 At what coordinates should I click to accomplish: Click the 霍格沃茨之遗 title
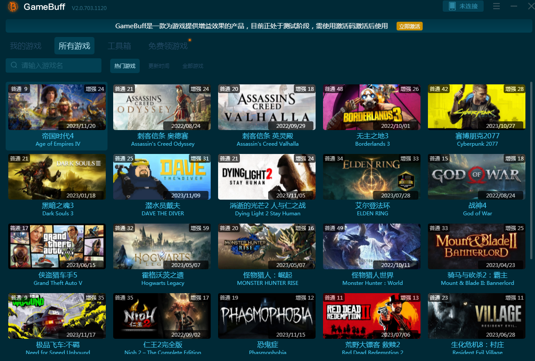click(163, 275)
